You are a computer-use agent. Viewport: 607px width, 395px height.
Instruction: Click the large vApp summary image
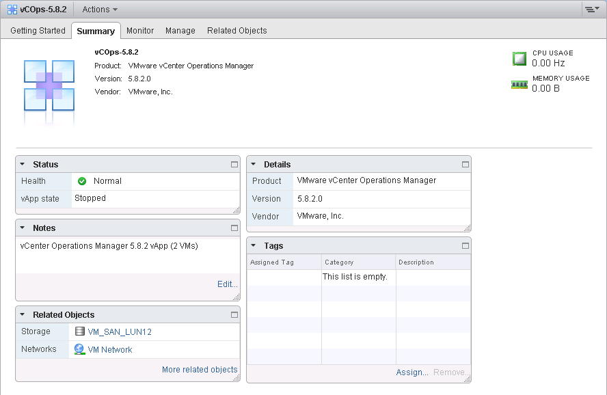coord(49,85)
